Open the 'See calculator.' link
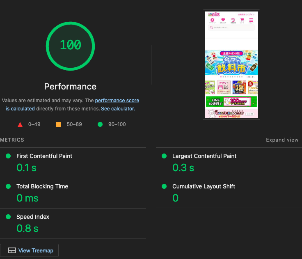Screen dimensions: 302x259 (118, 109)
